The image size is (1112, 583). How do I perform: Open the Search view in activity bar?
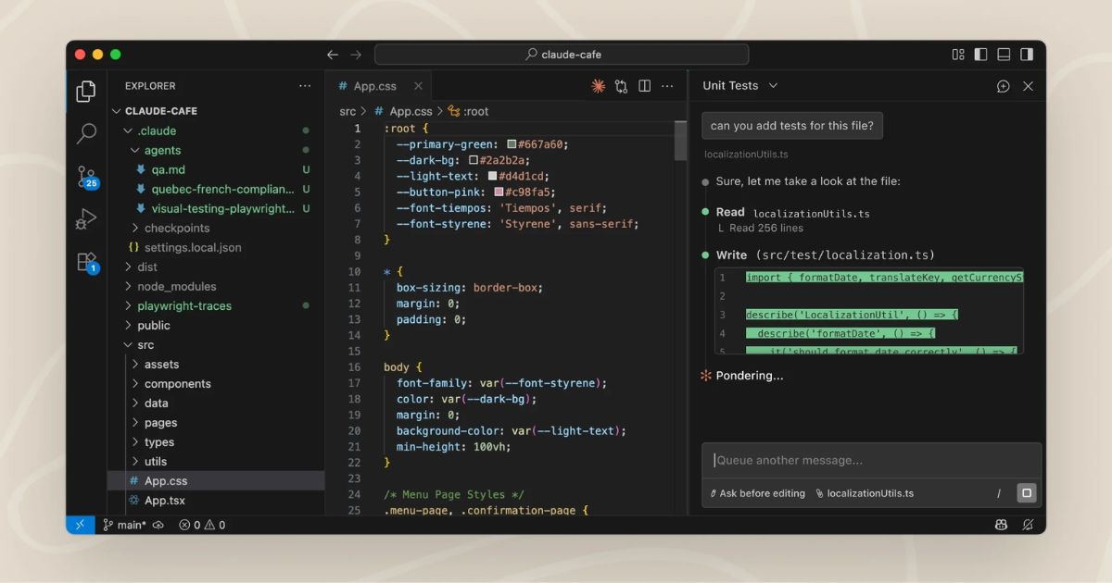[86, 133]
